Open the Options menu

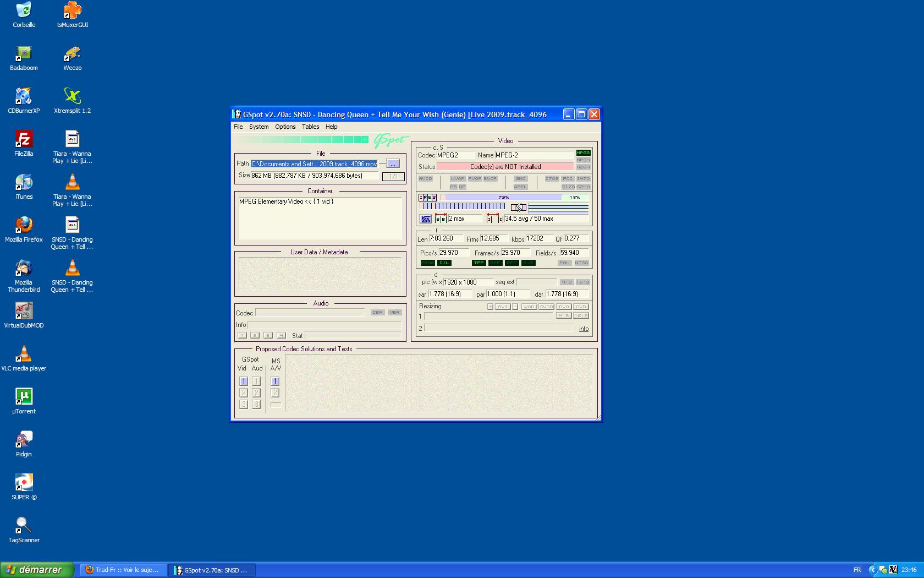[285, 127]
